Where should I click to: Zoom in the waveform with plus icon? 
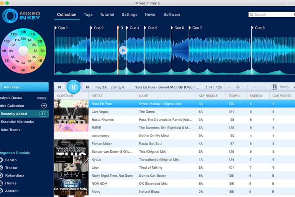[238, 87]
